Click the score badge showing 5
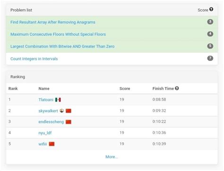Viewport: 224px width, 171px height. 210,46
